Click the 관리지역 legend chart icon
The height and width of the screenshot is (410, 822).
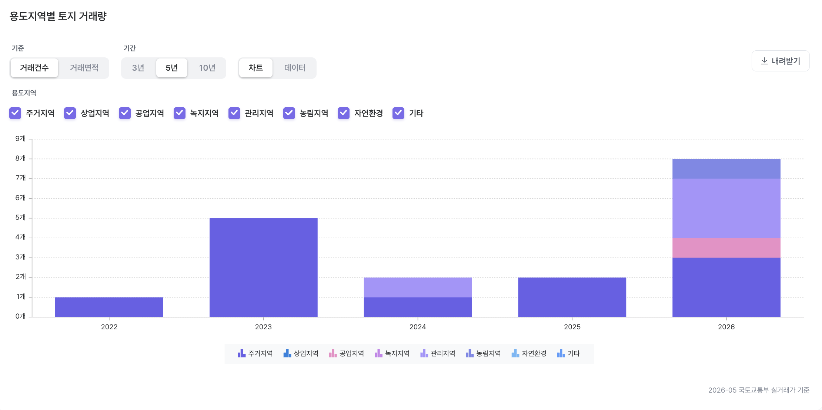pyautogui.click(x=424, y=353)
